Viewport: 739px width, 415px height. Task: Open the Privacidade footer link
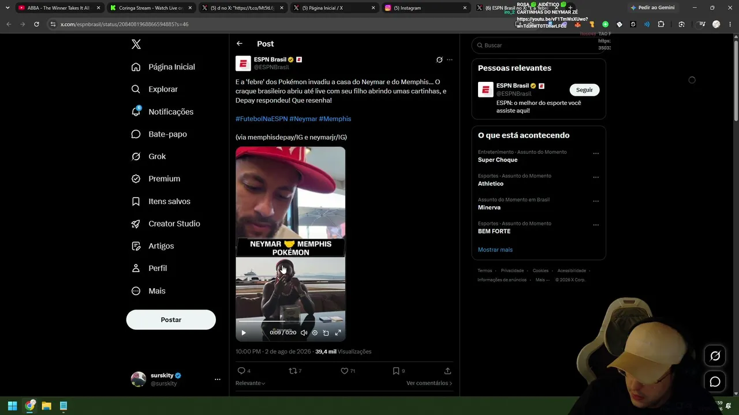point(512,271)
